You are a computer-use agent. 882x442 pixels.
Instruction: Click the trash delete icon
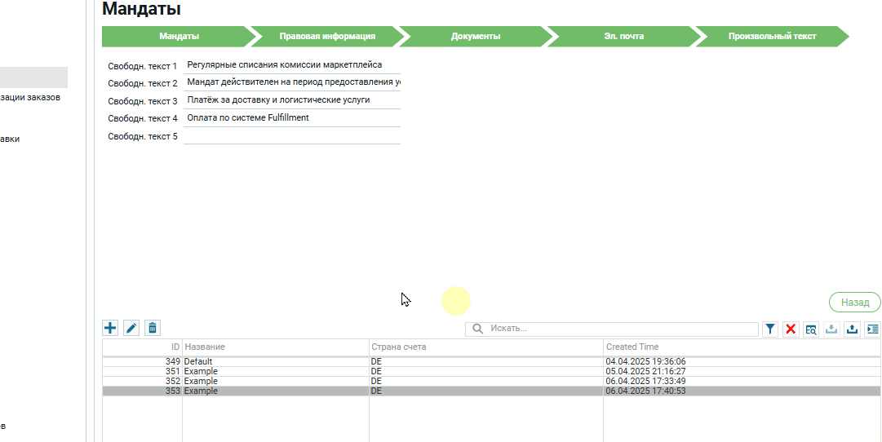(x=153, y=328)
